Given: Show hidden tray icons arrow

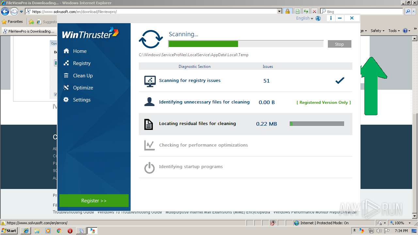Looking at the screenshot, I should (354, 231).
